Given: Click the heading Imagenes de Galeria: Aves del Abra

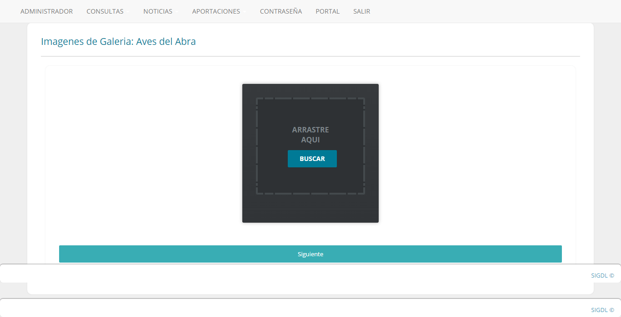Looking at the screenshot, I should 118,42.
